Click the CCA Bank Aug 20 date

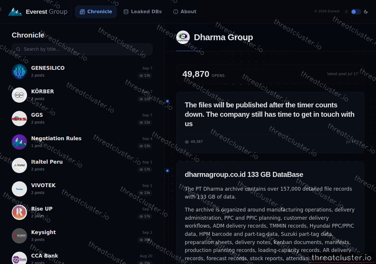coord(146,256)
